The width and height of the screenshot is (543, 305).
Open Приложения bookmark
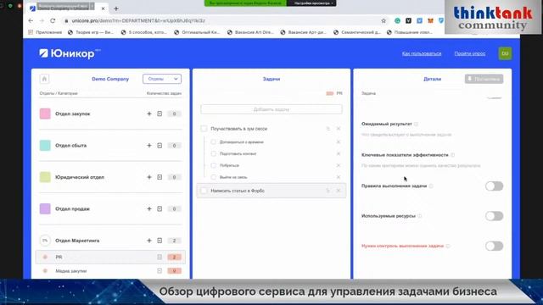pyautogui.click(x=45, y=32)
